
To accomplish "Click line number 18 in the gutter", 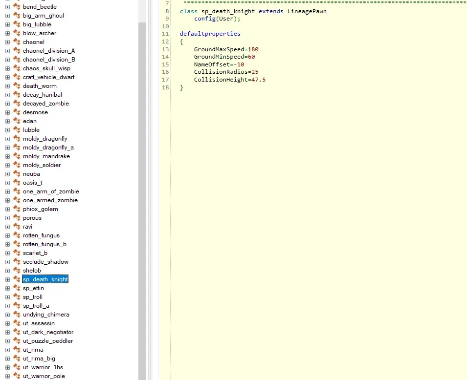I will 165,87.
